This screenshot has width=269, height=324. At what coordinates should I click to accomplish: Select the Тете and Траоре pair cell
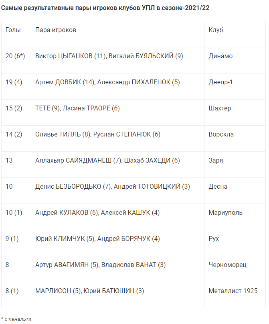[77, 108]
